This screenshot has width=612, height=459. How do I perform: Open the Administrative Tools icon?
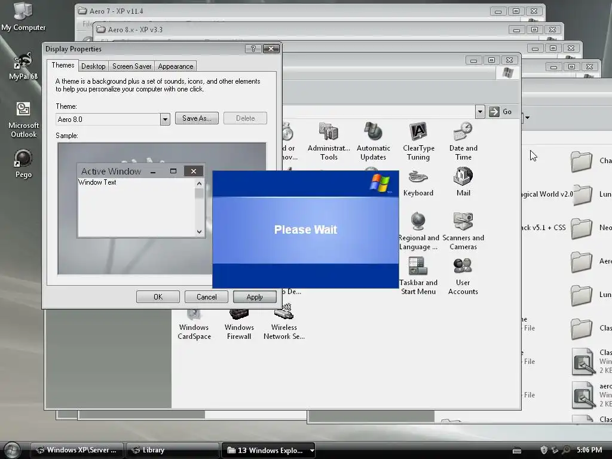(x=329, y=141)
